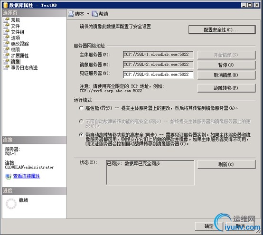The width and height of the screenshot is (263, 235).
Task: Click the 镜像服务器 address field
Action: click(x=158, y=65)
